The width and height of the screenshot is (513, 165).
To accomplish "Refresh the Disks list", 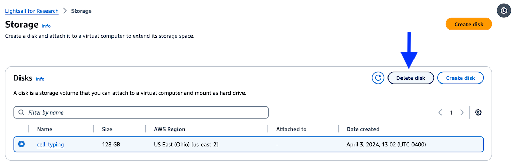I will click(x=378, y=78).
